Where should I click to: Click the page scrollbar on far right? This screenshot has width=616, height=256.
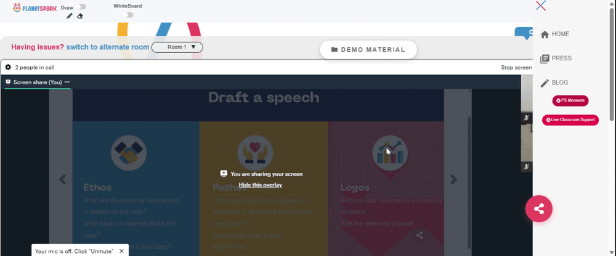(612, 64)
